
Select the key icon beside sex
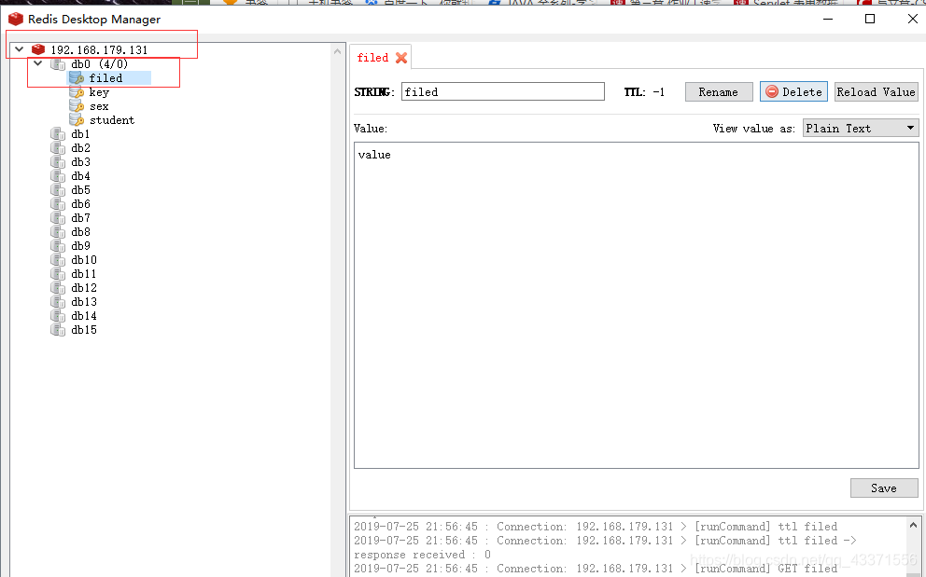77,106
